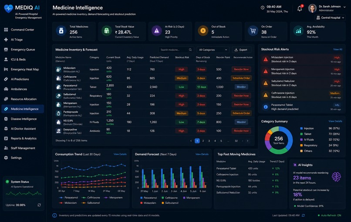Viewport: 351px width, 222px height.
Task: Click the Salbutamol row medicine icon
Action: click(58, 96)
